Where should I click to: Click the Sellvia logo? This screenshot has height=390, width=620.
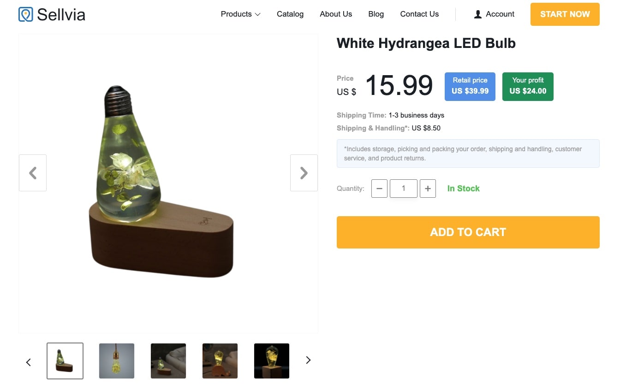[51, 14]
